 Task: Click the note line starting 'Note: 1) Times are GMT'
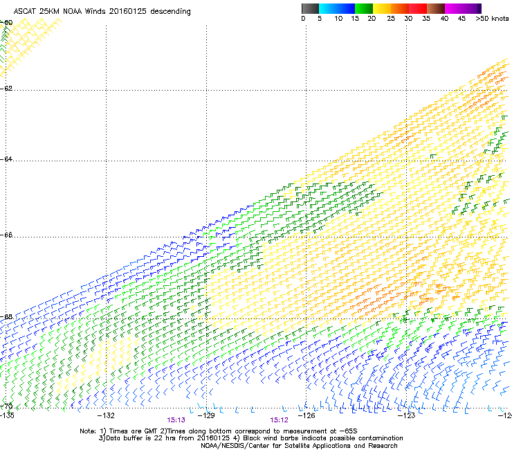click(219, 431)
